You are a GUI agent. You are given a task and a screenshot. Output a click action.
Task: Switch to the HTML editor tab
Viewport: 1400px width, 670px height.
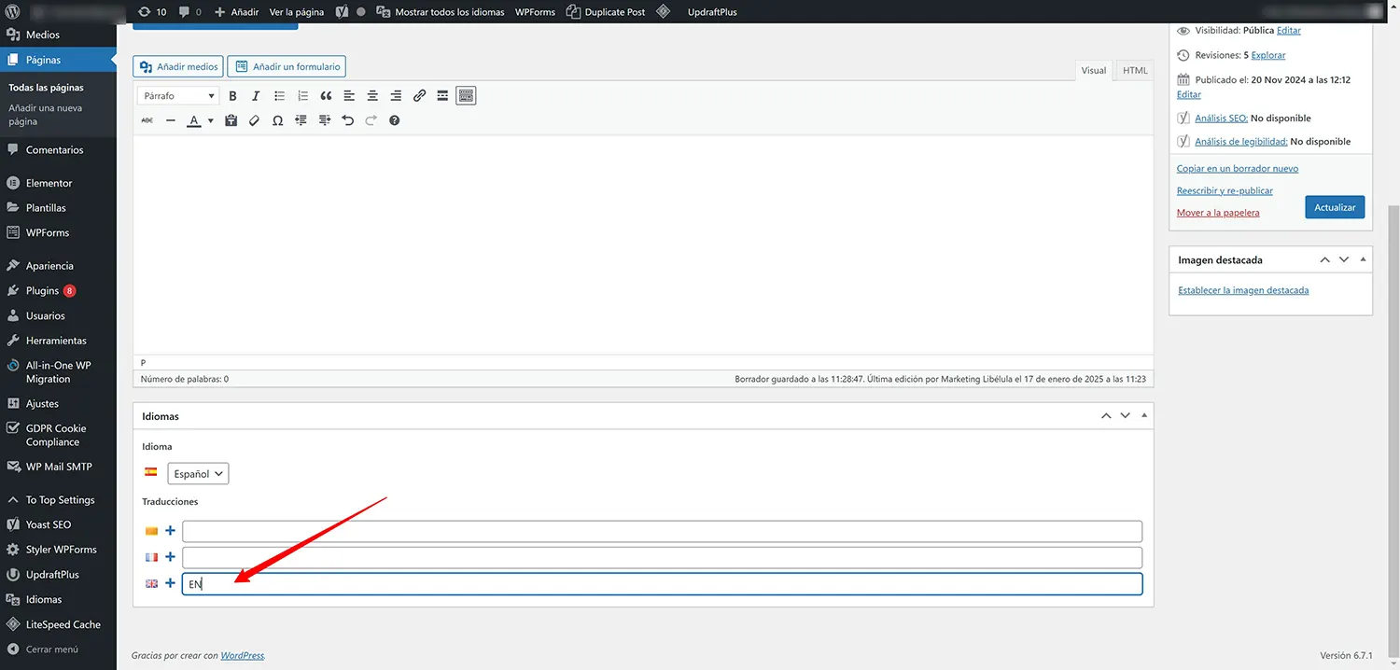1135,71
